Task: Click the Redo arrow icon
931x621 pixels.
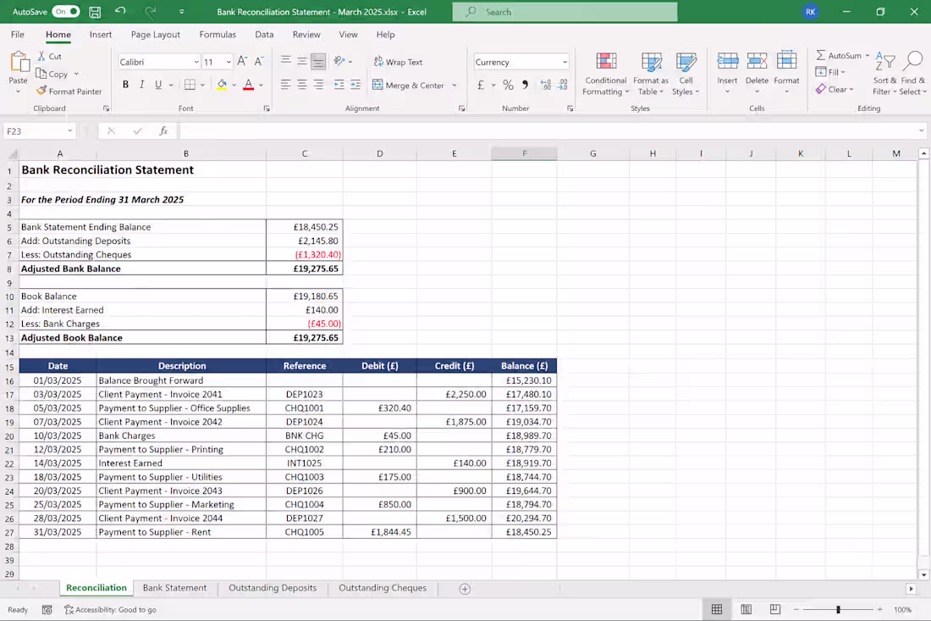Action: 150,11
